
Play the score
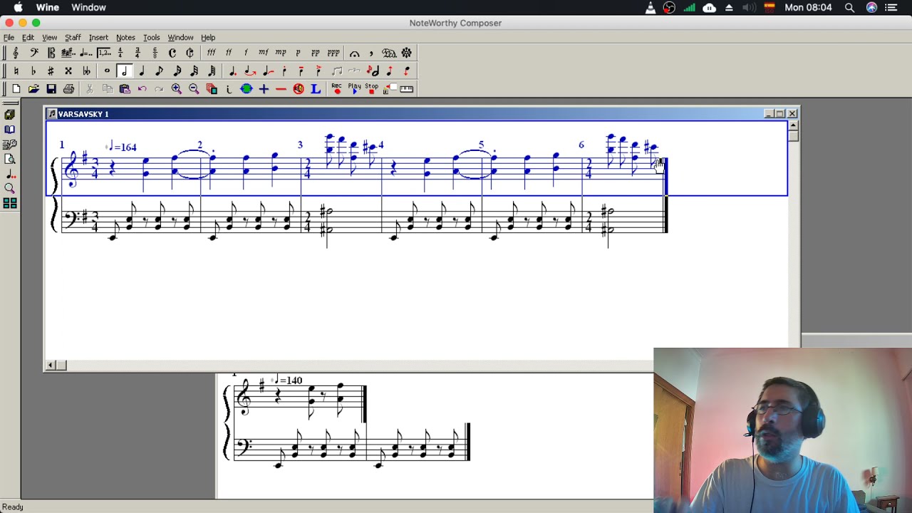pyautogui.click(x=355, y=88)
